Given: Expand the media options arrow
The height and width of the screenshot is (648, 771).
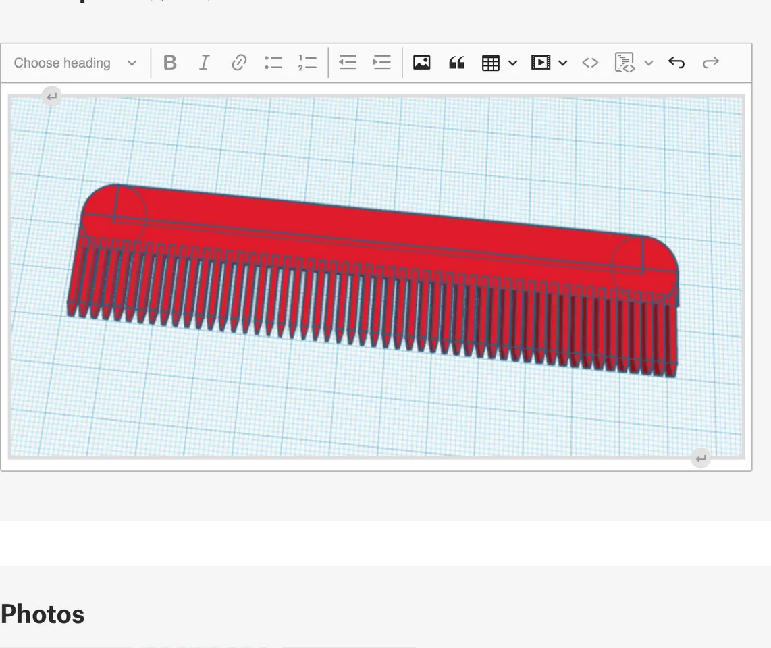Looking at the screenshot, I should pos(563,63).
